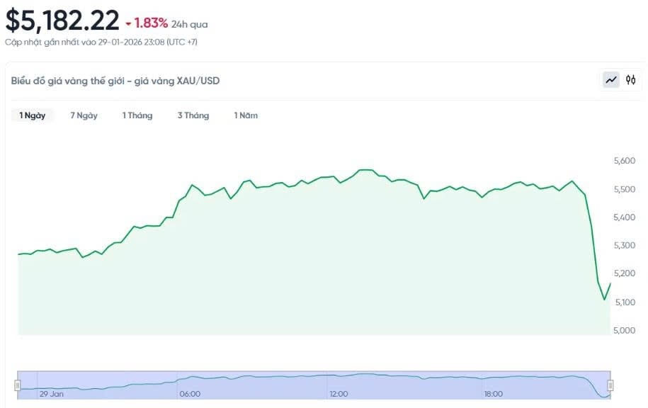Click the 5,600 y-axis label
The image size is (648, 408).
tap(625, 161)
